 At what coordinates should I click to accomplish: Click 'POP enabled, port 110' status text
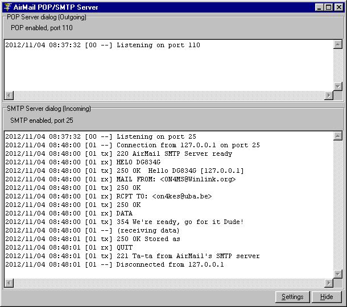[x=42, y=28]
